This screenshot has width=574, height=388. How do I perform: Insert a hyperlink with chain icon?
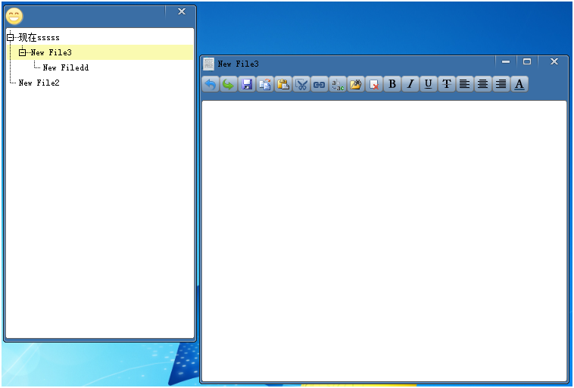coord(320,84)
